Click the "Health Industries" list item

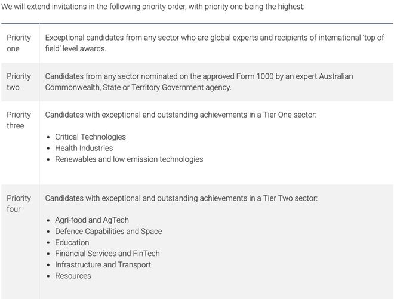coord(84,148)
